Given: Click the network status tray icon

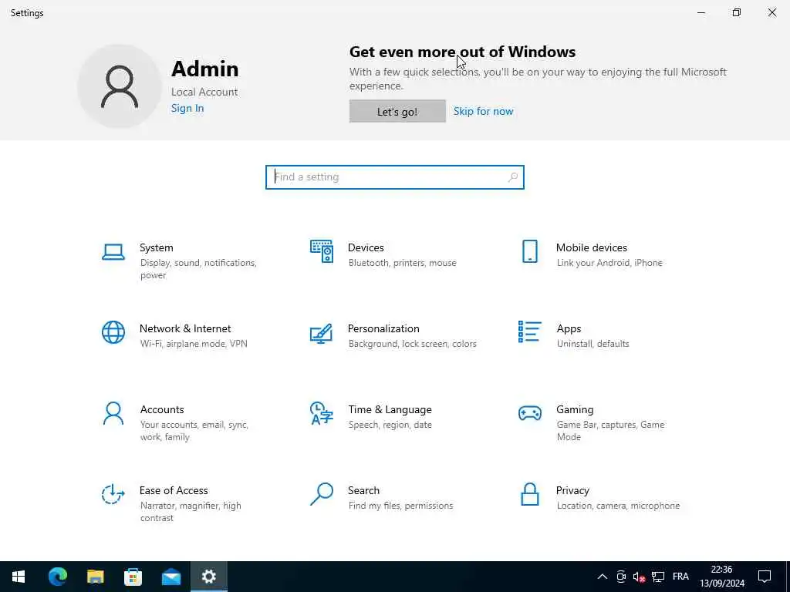Looking at the screenshot, I should (x=657, y=577).
